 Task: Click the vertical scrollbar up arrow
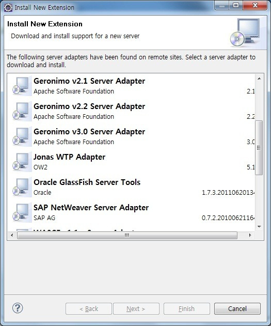[259, 79]
